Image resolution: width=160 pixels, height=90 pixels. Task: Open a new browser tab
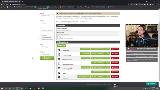coord(22,1)
